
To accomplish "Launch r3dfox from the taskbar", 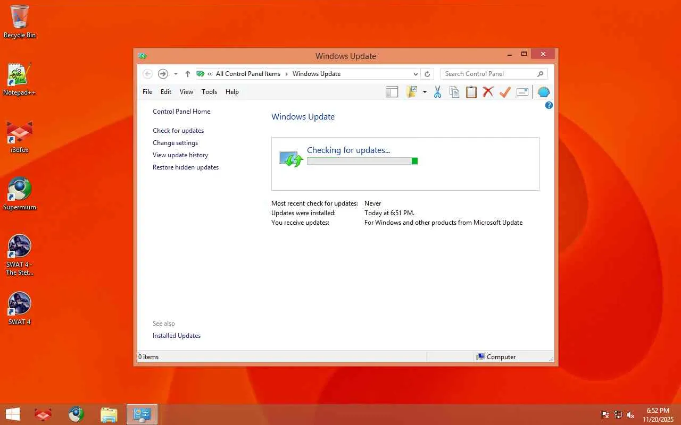I will (x=43, y=414).
